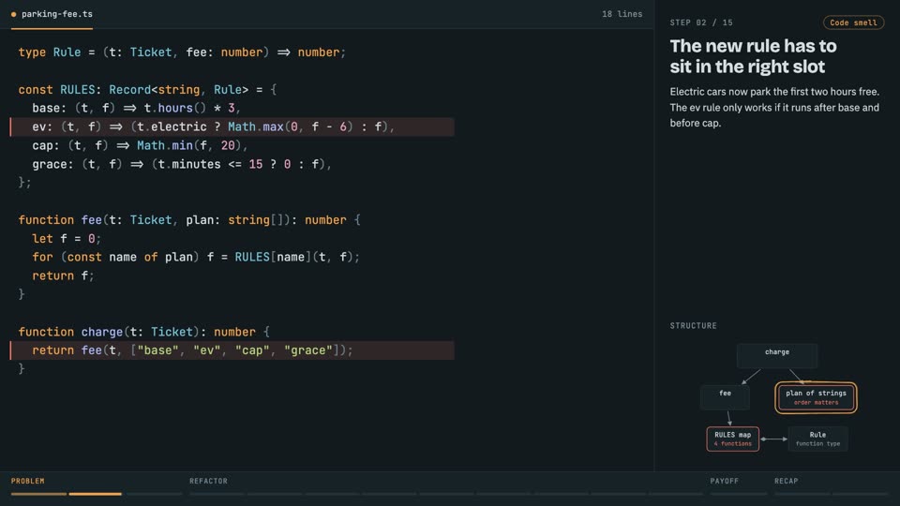Click the "Code smell" badge
This screenshot has height=506, width=900.
tap(853, 22)
